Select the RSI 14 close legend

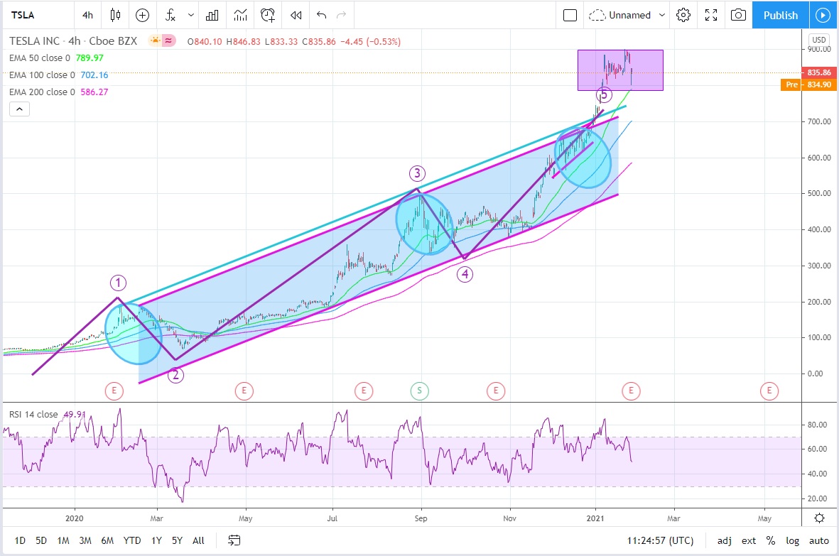point(33,414)
